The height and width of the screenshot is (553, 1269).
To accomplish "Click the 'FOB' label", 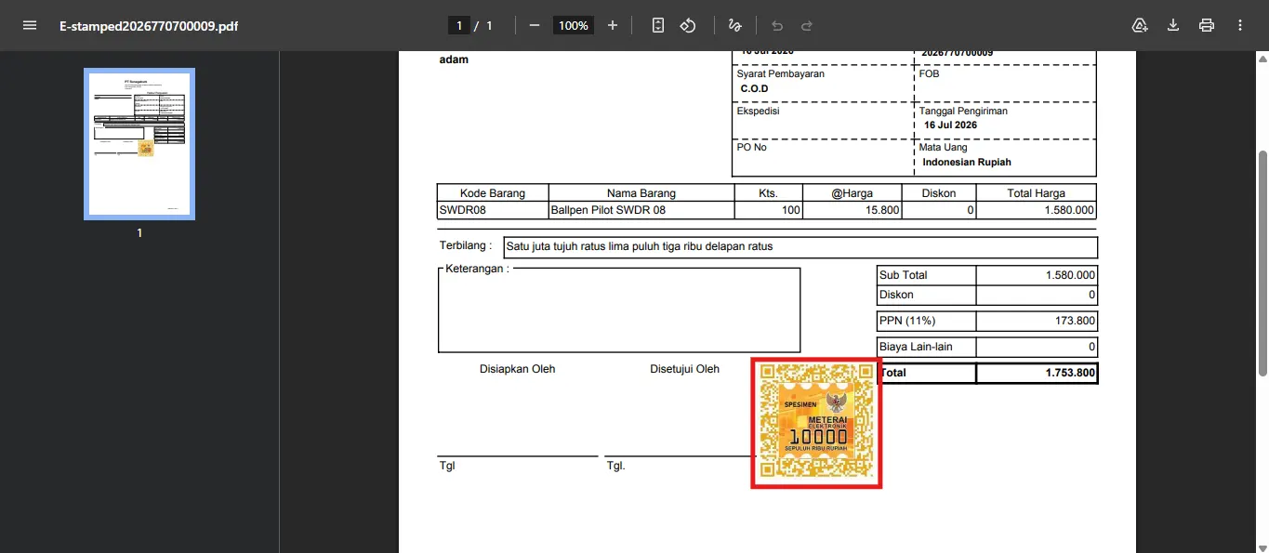I will point(929,73).
